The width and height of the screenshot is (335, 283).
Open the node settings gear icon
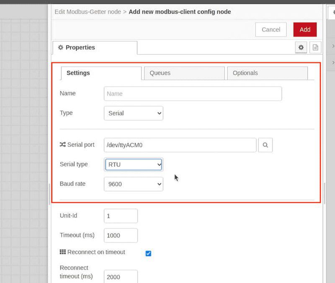click(301, 47)
